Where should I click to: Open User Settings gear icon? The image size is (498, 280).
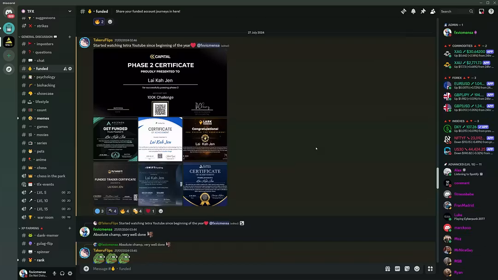pyautogui.click(x=70, y=274)
